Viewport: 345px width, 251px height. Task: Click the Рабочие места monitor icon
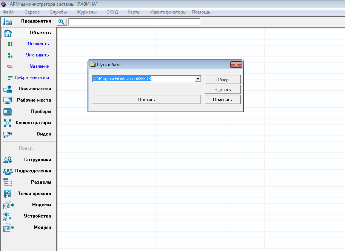tap(8, 100)
